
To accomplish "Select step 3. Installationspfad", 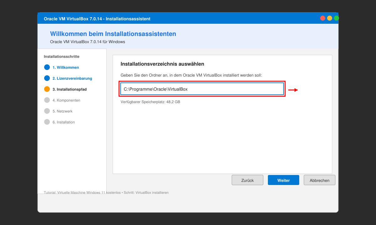I will 70,89.
